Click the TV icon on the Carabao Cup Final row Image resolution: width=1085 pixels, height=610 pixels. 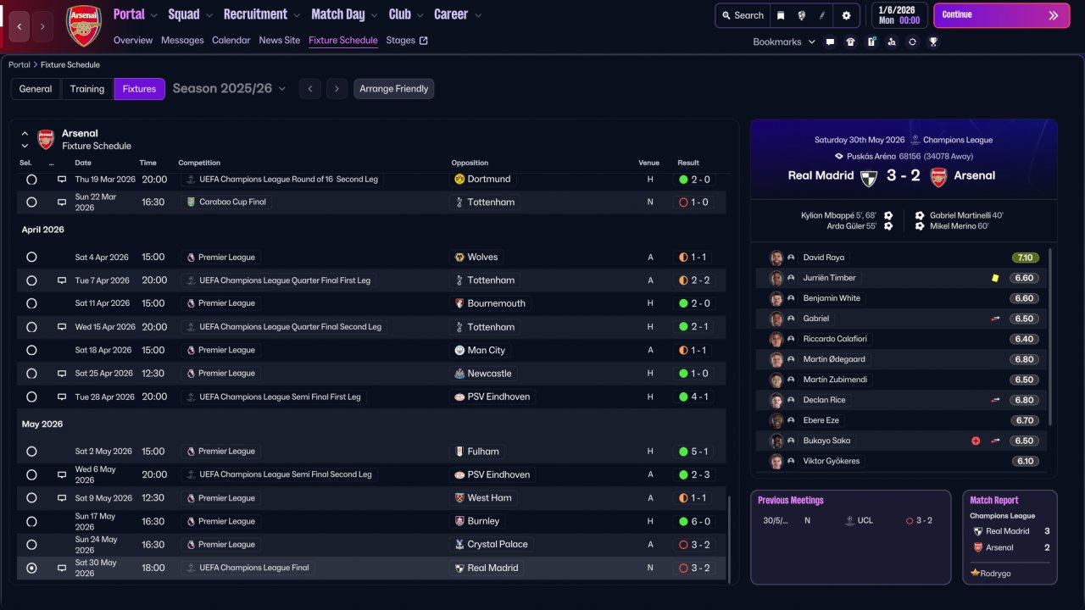coord(62,202)
